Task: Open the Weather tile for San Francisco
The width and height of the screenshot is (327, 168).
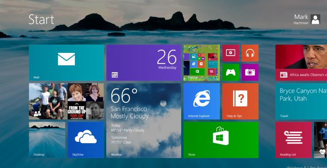Action: [144, 121]
